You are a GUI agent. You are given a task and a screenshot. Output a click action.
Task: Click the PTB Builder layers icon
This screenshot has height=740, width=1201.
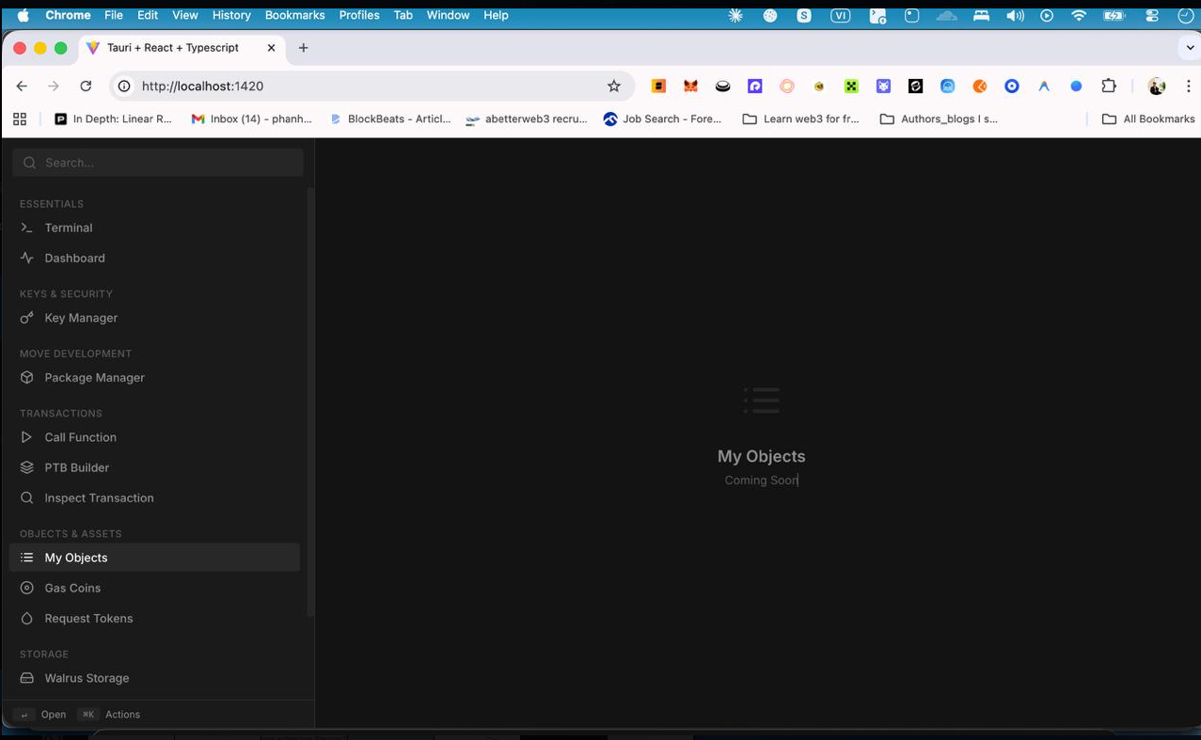click(x=27, y=467)
